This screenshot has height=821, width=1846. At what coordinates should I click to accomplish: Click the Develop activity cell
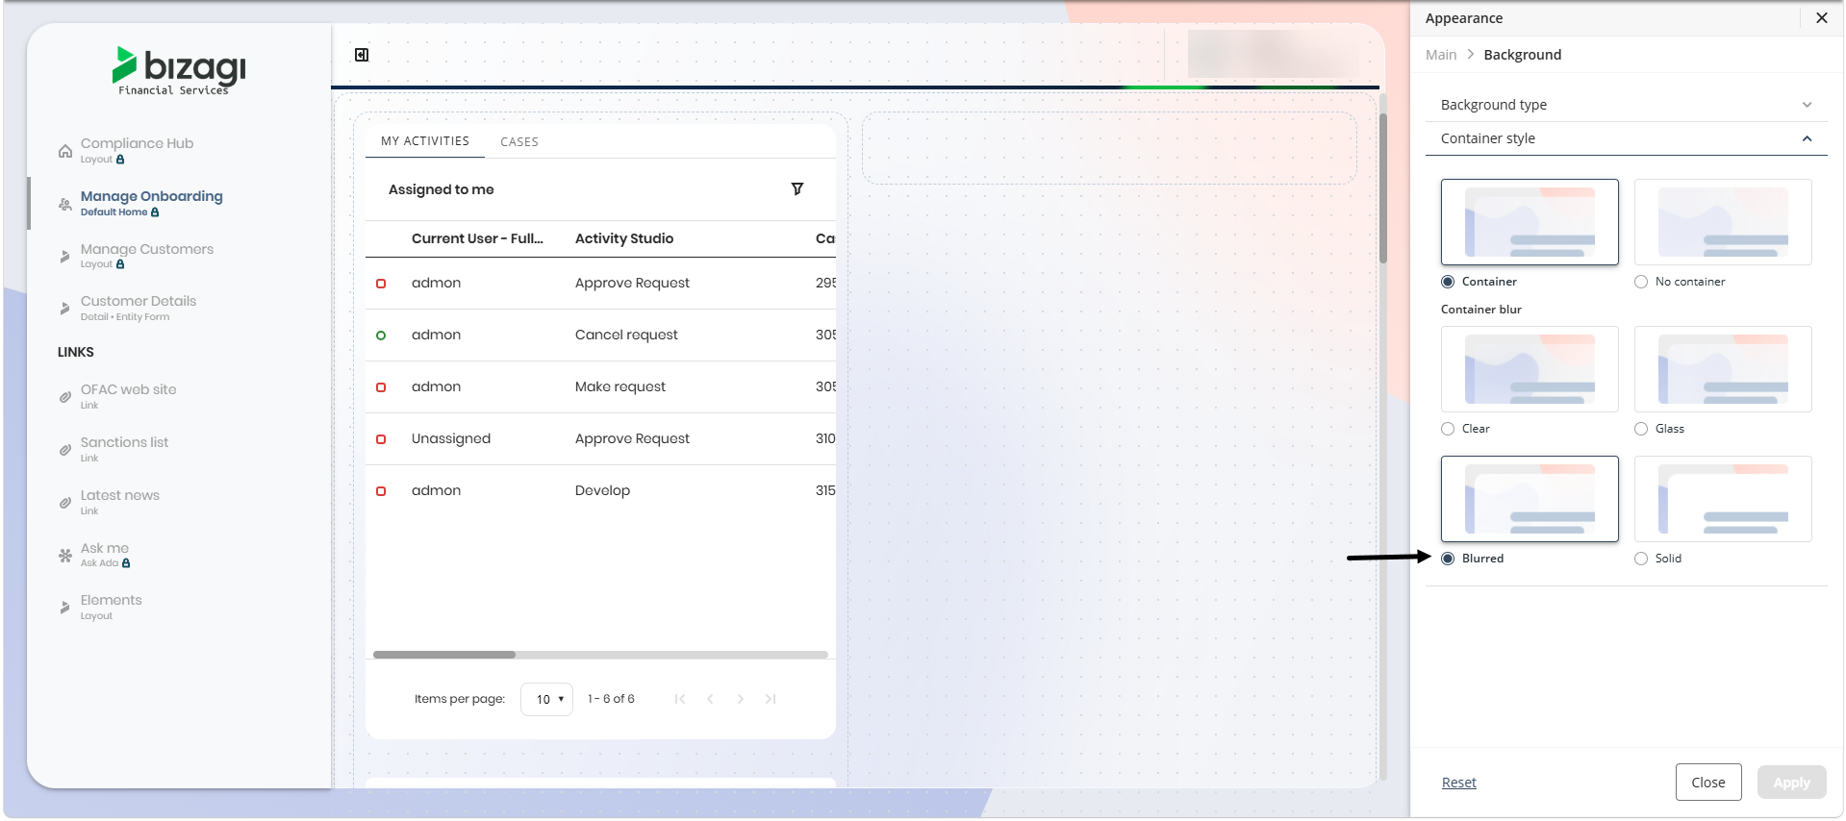(x=602, y=491)
